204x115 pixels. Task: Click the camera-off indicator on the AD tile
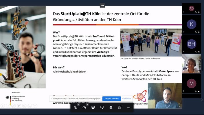tap(199, 12)
